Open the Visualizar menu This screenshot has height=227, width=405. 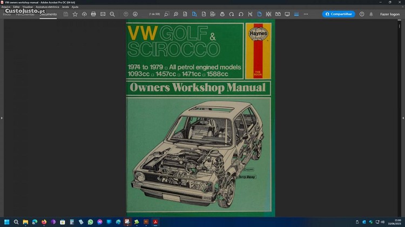pyautogui.click(x=27, y=6)
